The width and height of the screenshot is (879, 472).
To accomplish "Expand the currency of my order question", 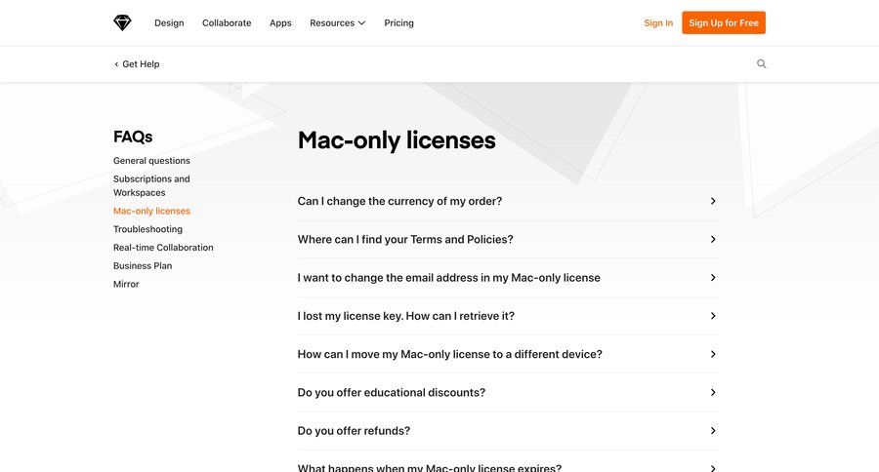I will click(x=399, y=201).
